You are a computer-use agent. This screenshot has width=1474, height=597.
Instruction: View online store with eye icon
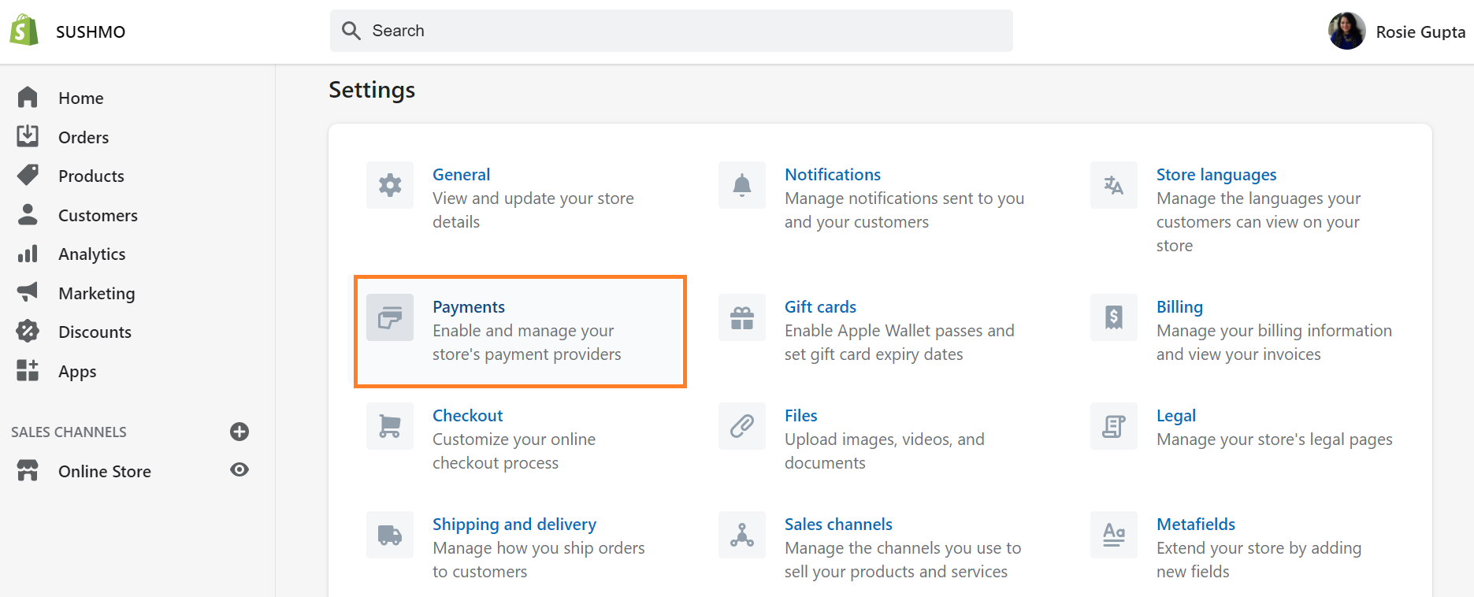(239, 469)
